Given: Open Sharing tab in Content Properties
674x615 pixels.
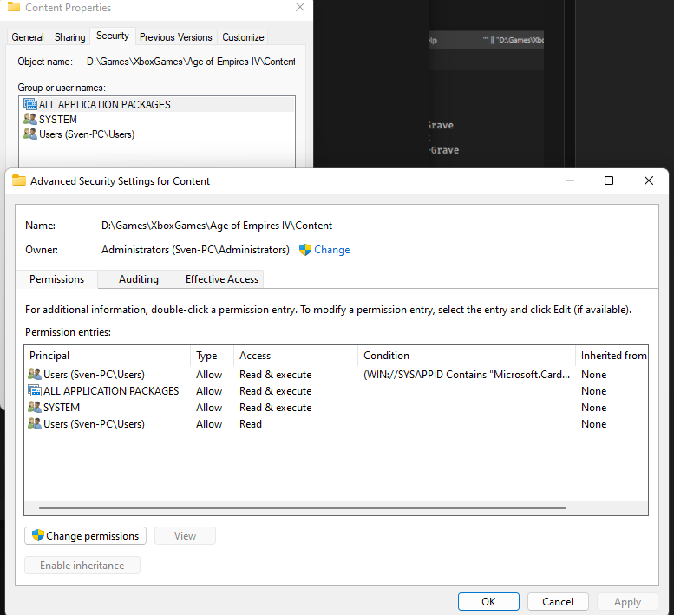Looking at the screenshot, I should point(69,37).
